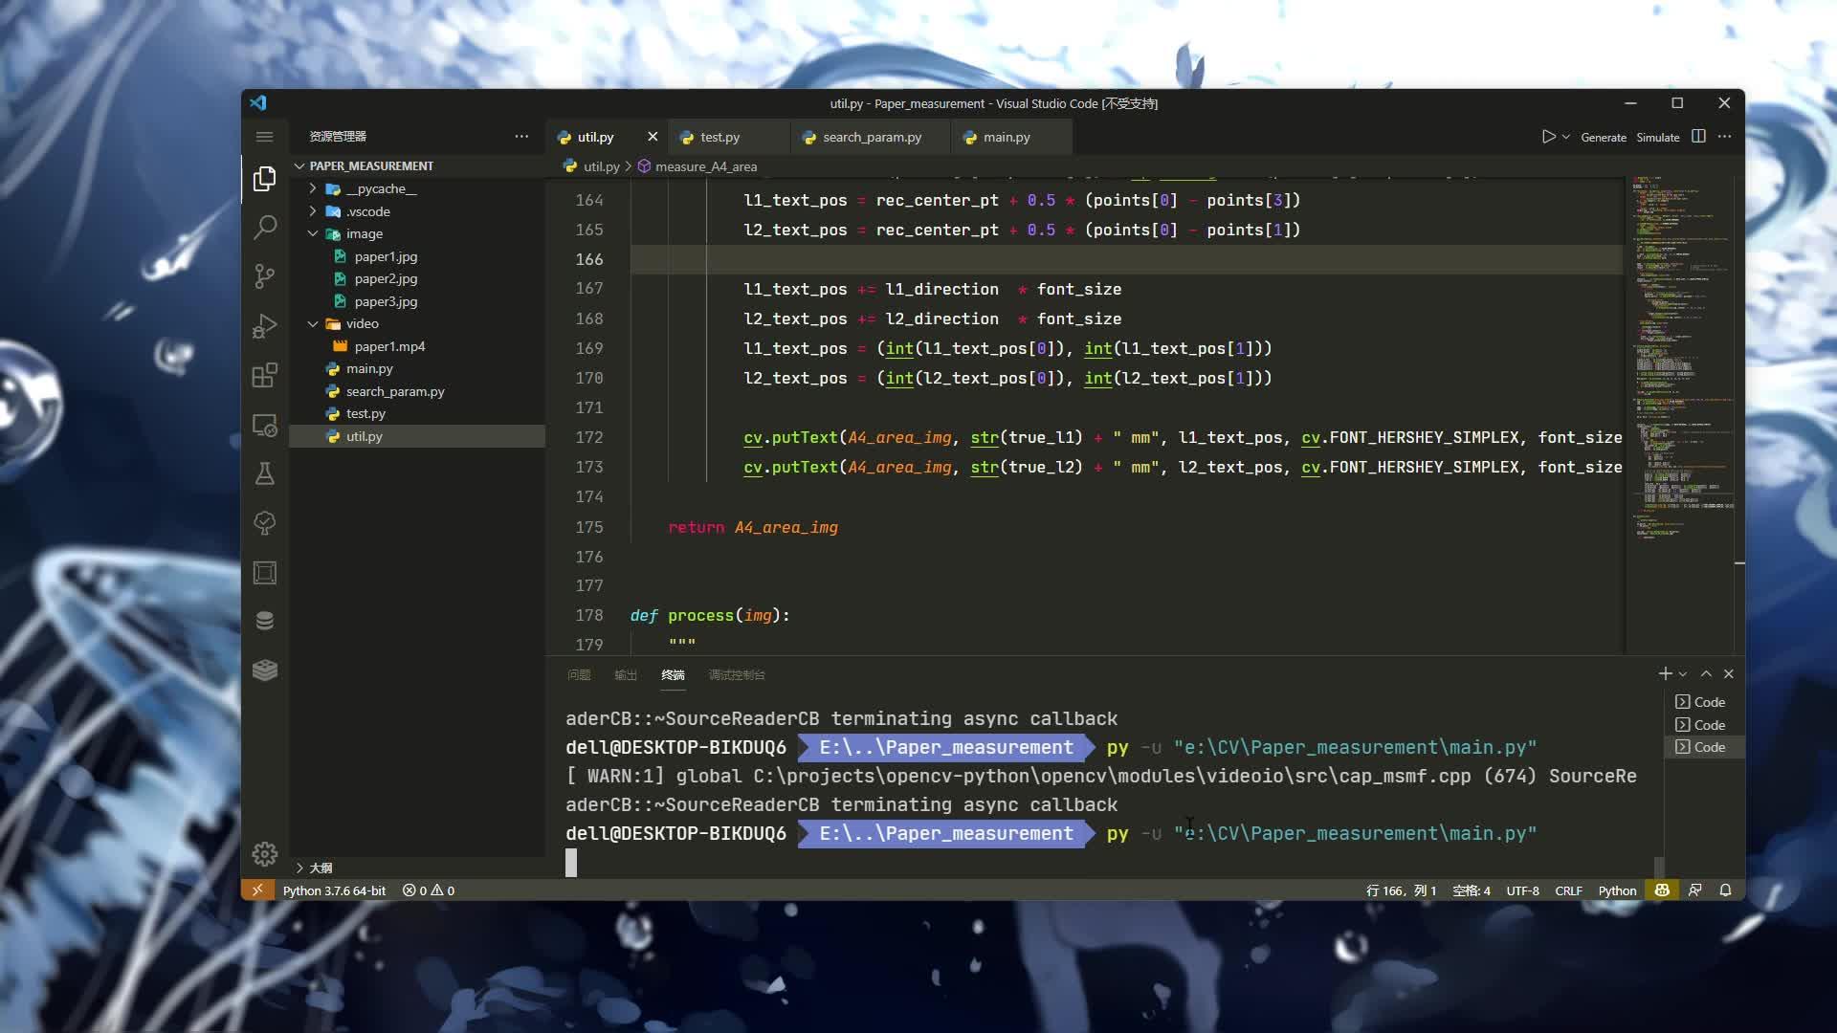Collapse the video folder
Image resolution: width=1837 pixels, height=1033 pixels.
[x=313, y=323]
